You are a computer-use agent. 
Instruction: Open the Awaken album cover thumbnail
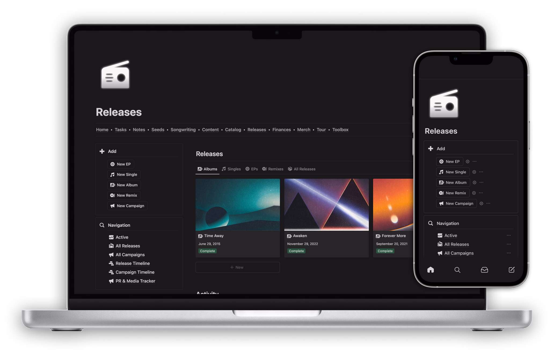click(x=326, y=205)
